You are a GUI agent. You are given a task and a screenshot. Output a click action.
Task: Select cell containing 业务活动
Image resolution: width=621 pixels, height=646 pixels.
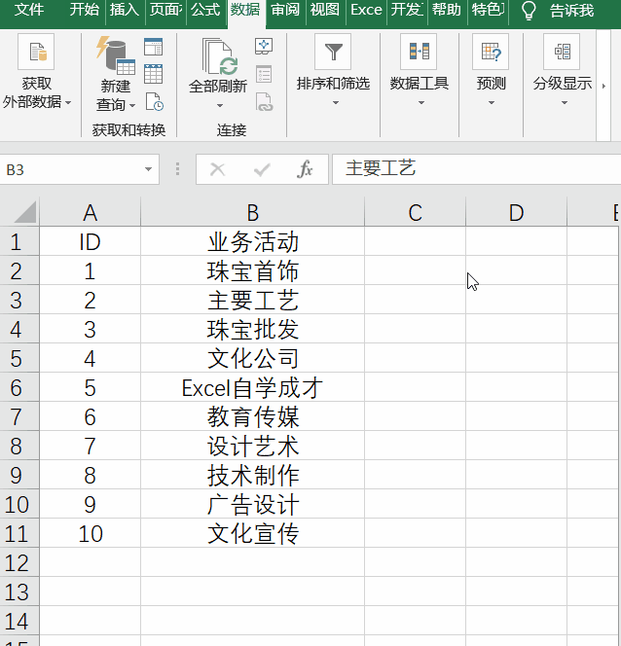pos(253,241)
